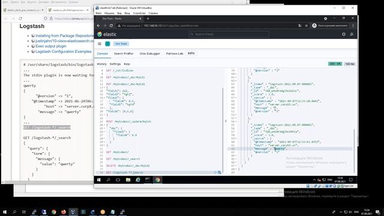Open Task View in the VM taskbar

(118, 180)
